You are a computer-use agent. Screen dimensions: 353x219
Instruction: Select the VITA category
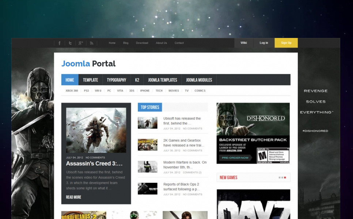[x=120, y=91]
